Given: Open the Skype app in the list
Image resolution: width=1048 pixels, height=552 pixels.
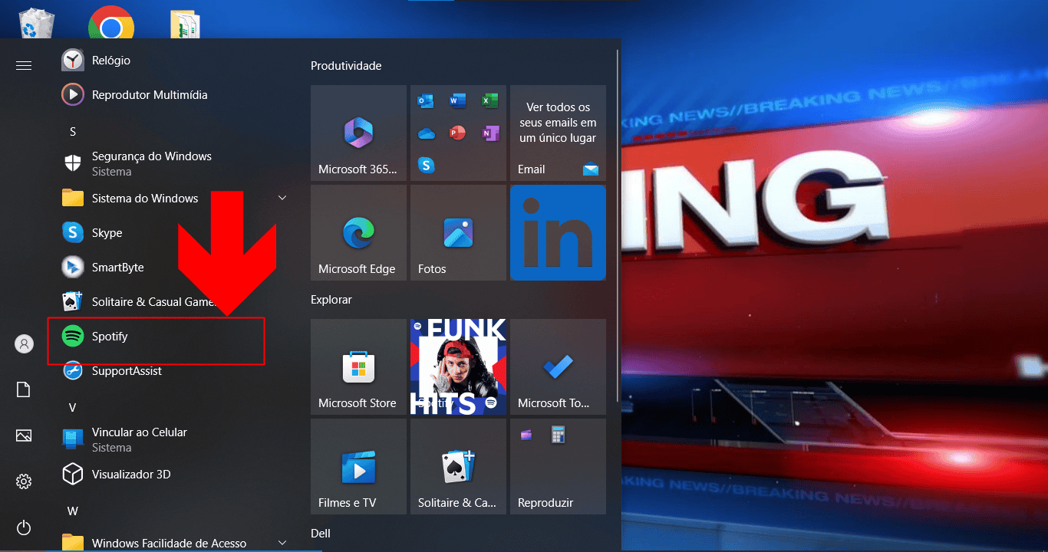Looking at the screenshot, I should coord(173,233).
